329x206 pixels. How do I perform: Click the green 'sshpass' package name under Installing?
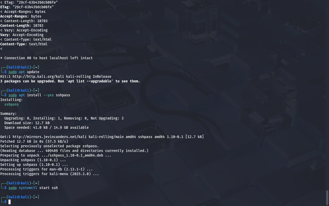click(12, 104)
